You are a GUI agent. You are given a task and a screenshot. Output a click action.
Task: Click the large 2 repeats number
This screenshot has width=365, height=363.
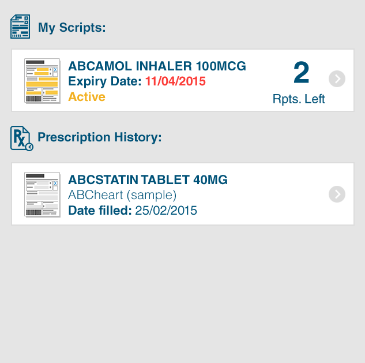coord(301,72)
